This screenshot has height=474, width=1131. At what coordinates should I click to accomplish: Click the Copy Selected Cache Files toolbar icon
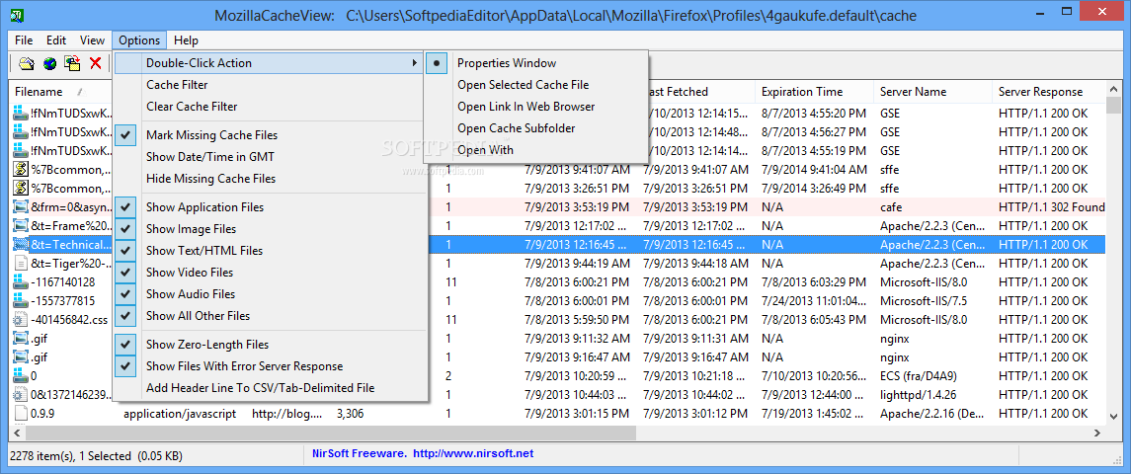pyautogui.click(x=72, y=63)
